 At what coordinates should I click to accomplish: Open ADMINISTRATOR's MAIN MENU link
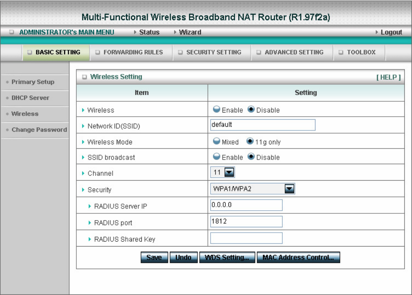67,32
